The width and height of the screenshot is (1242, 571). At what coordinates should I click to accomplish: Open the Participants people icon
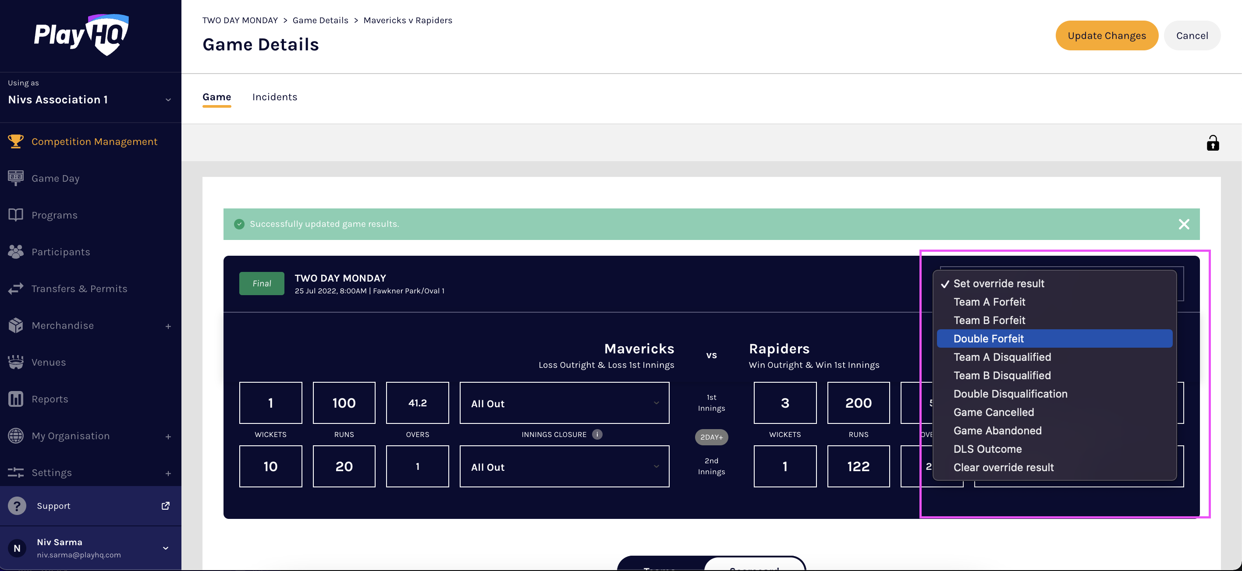tap(15, 251)
